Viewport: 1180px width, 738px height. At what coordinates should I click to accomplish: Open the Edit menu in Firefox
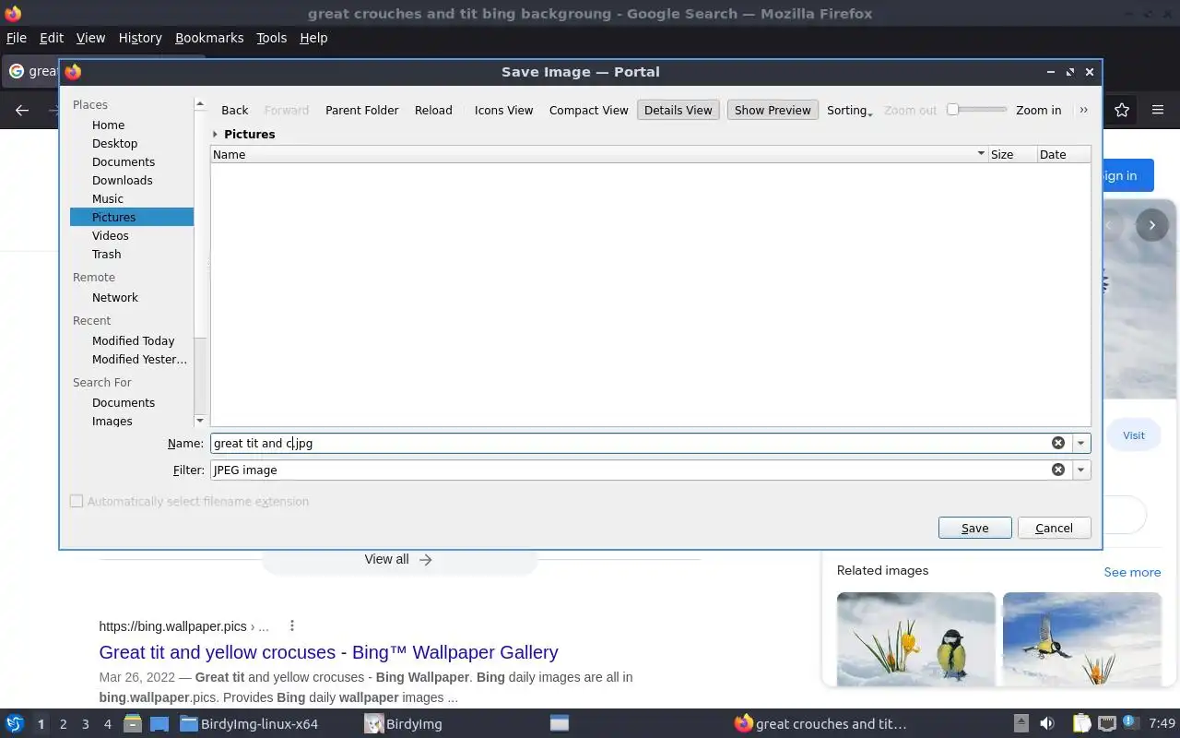tap(52, 38)
